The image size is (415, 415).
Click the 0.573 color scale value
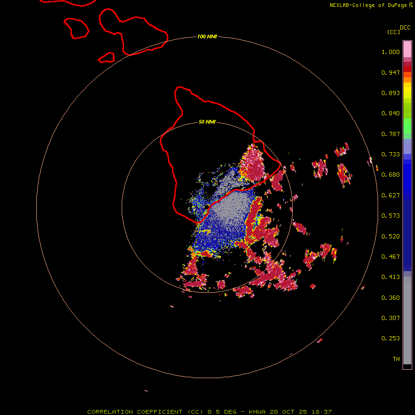(391, 216)
